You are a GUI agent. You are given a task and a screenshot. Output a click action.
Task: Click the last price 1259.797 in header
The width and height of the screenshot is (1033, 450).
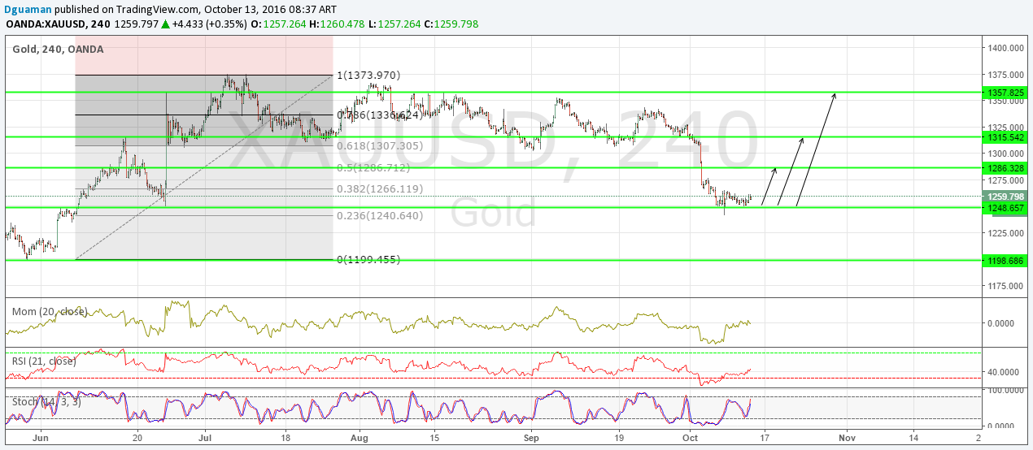(137, 24)
